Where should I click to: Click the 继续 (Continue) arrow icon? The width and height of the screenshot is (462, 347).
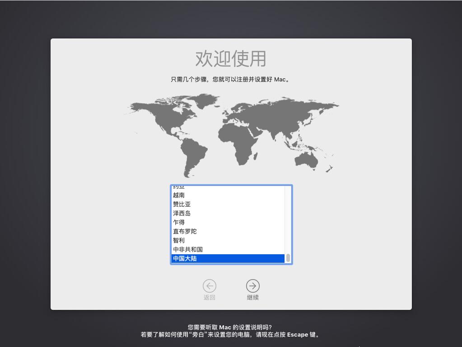click(x=253, y=286)
